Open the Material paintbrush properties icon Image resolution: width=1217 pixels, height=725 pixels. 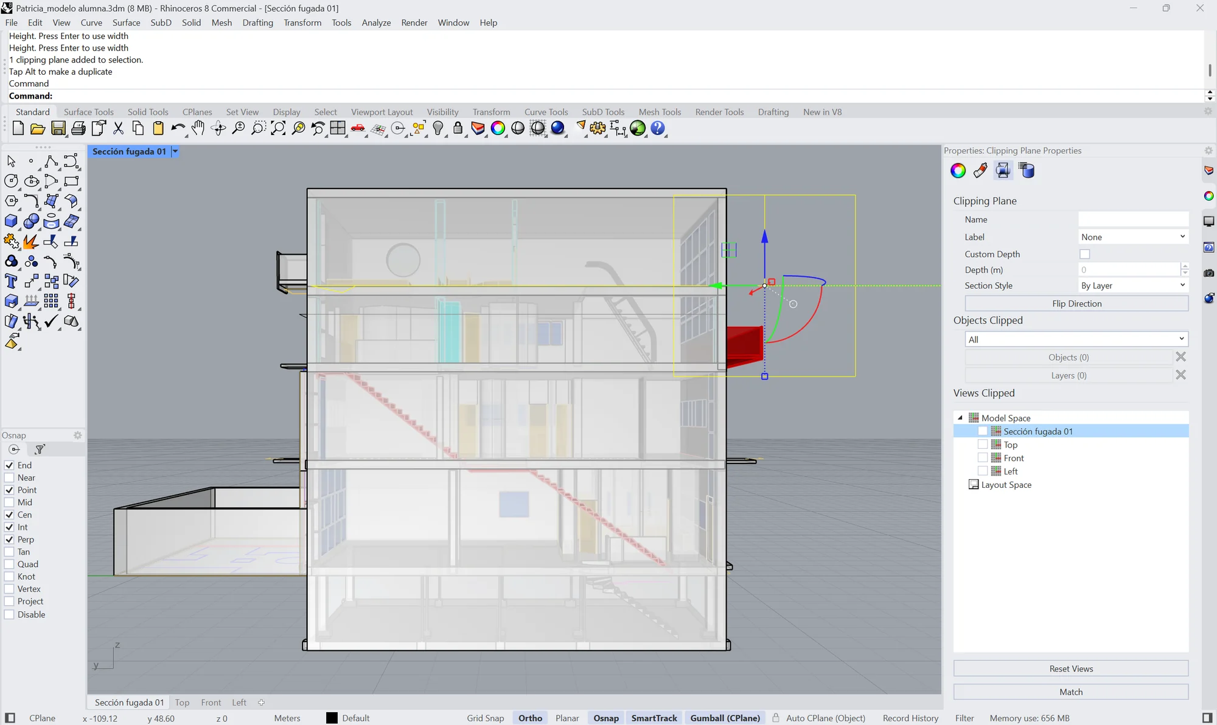(980, 171)
